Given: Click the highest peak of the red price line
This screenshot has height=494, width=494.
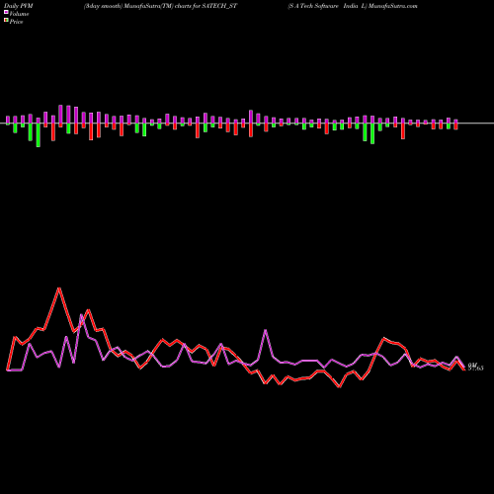Looking at the screenshot, I should 59,288.
